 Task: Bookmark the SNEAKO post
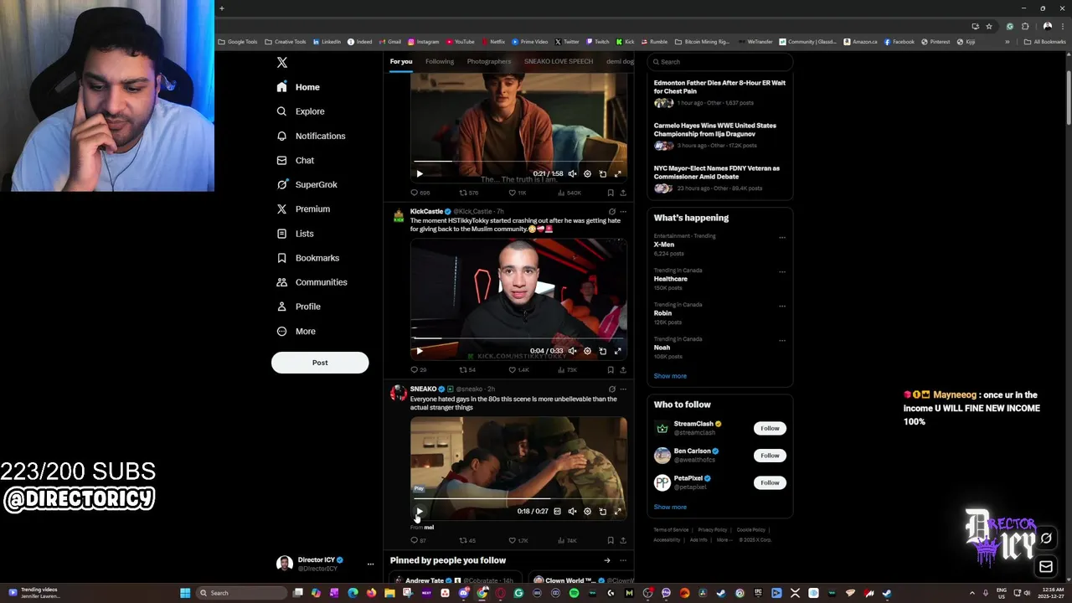click(610, 540)
